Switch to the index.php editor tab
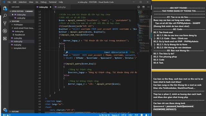This screenshot has height=116, width=206. tap(43, 7)
